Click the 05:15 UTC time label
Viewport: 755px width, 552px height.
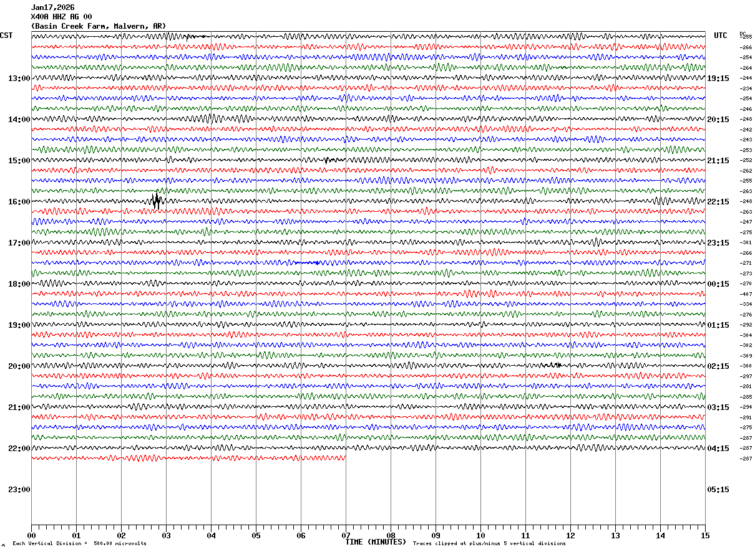pos(718,489)
